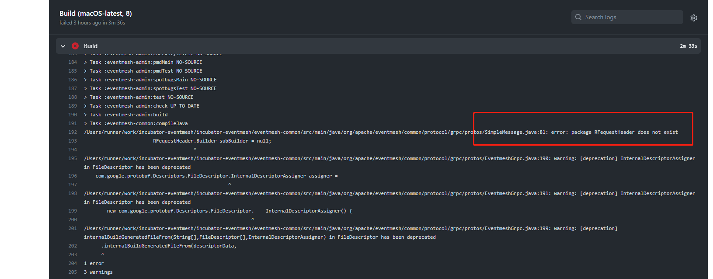Click the eventmesh-admin:test NO-SOURCE line
Screen dimensions: 713x279
[x=139, y=97]
